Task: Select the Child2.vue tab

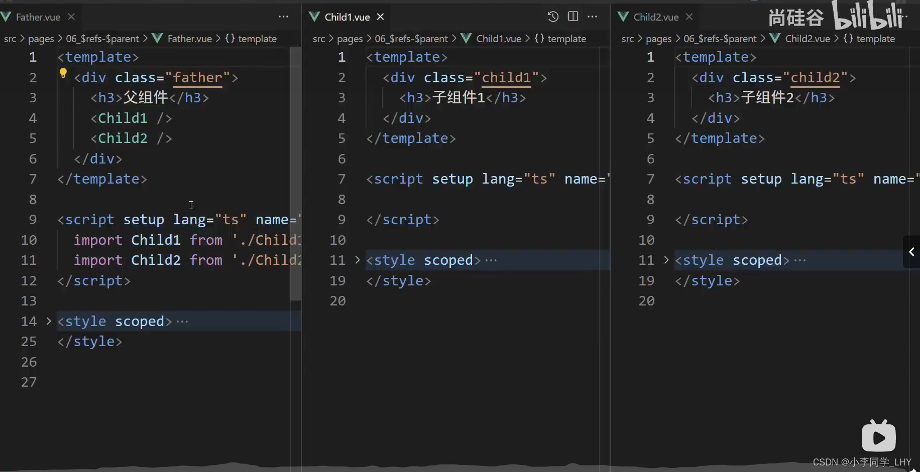Action: [x=655, y=17]
